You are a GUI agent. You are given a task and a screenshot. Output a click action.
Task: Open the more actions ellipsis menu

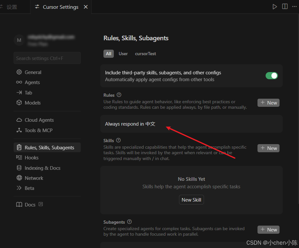pyautogui.click(x=294, y=7)
